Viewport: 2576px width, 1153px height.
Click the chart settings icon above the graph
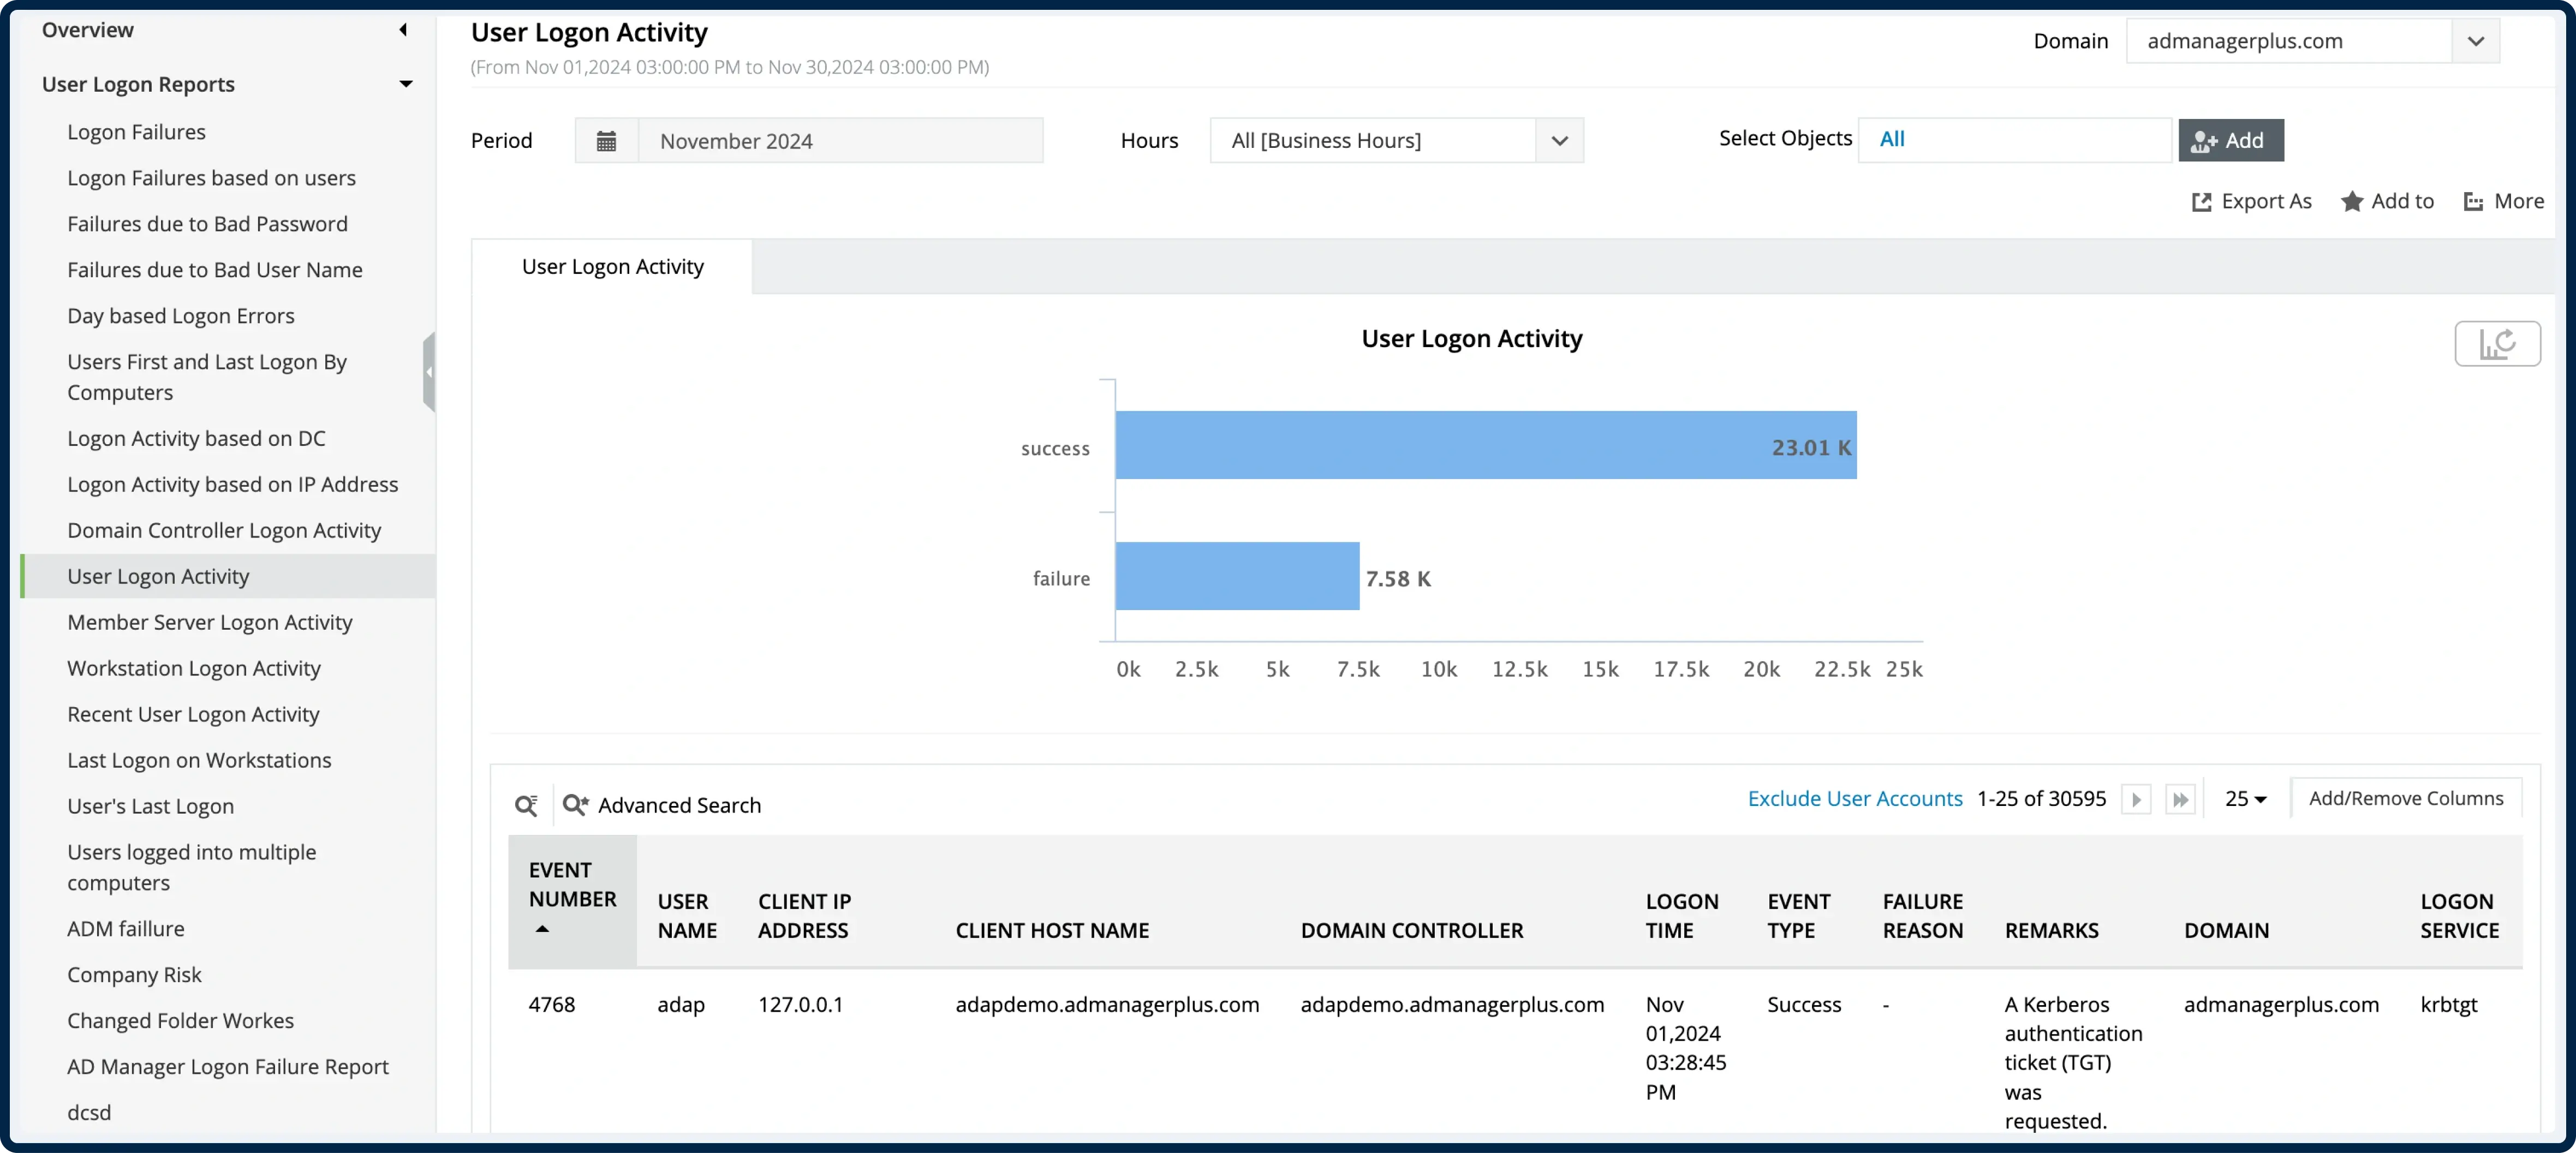(x=2497, y=343)
